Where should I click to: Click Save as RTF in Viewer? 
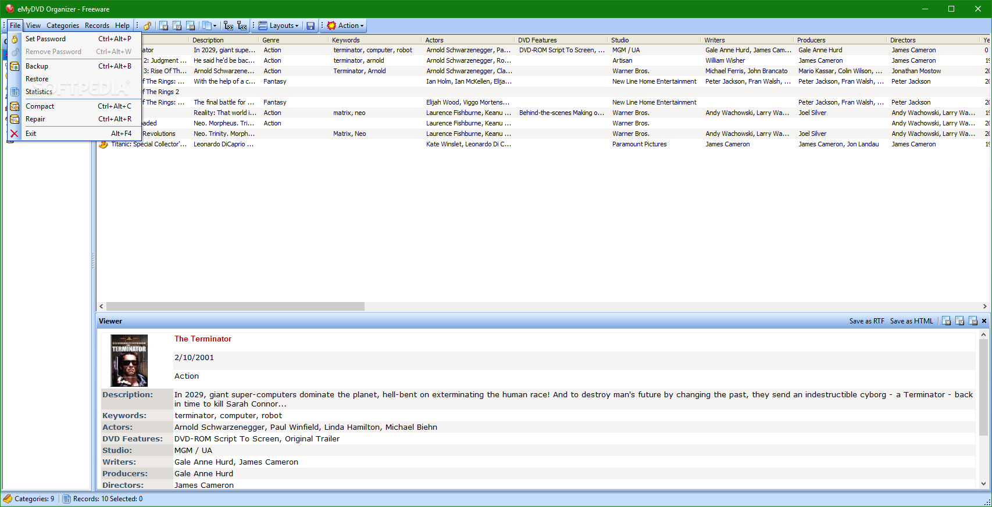pos(866,321)
